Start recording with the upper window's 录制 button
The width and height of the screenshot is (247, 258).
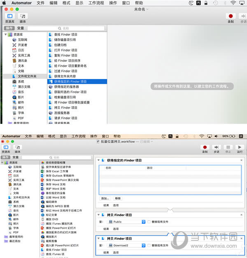click(231, 16)
